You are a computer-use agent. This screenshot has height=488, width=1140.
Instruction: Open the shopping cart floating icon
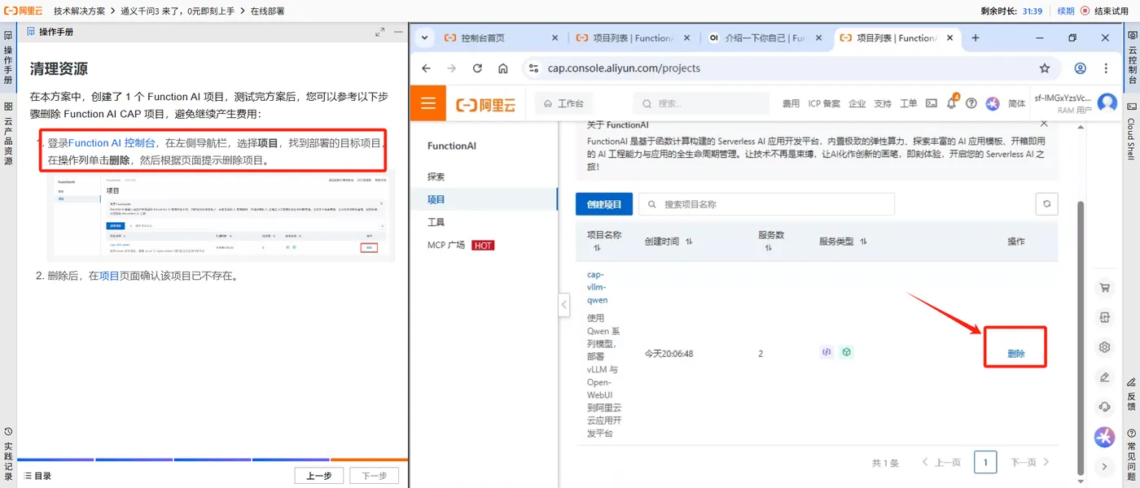tap(1105, 287)
